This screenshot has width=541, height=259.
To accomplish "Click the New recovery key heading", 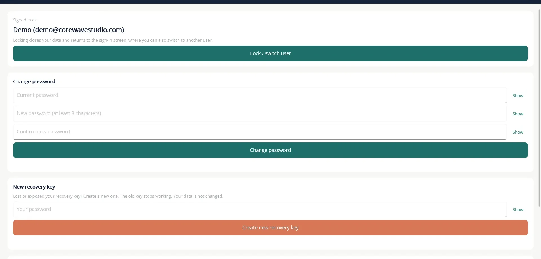I will 34,187.
